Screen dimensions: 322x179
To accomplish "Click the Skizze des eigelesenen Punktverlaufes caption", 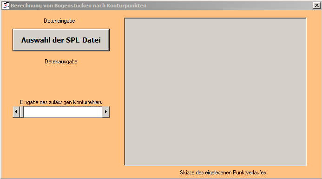I will point(223,173).
